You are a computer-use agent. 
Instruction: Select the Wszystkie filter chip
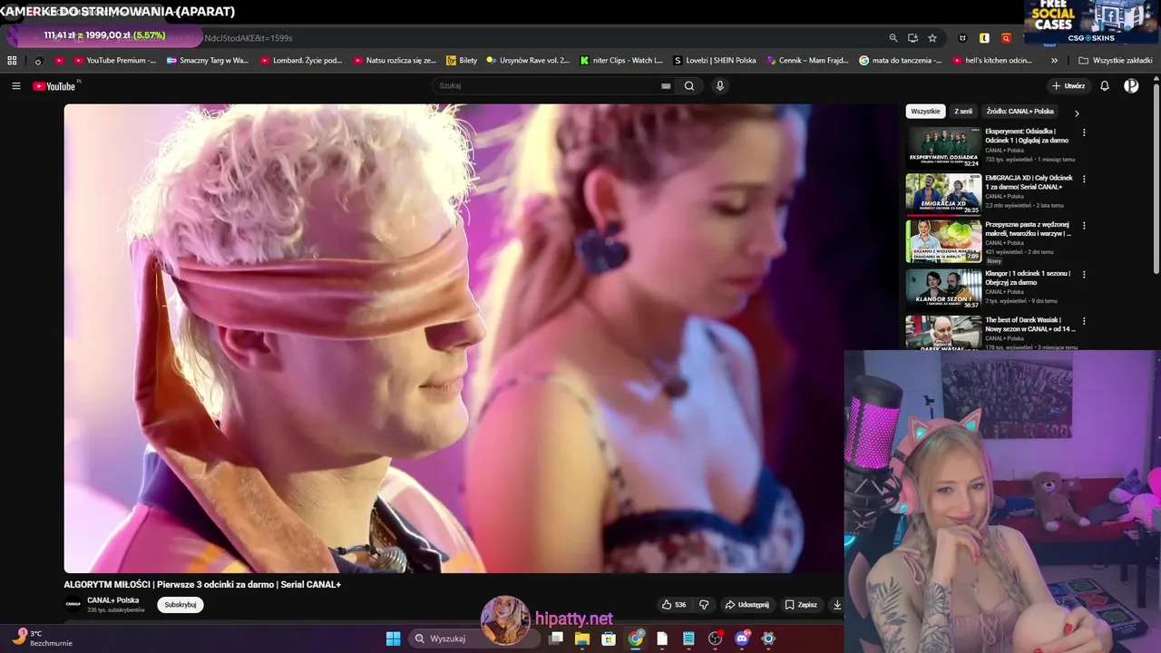pos(925,112)
